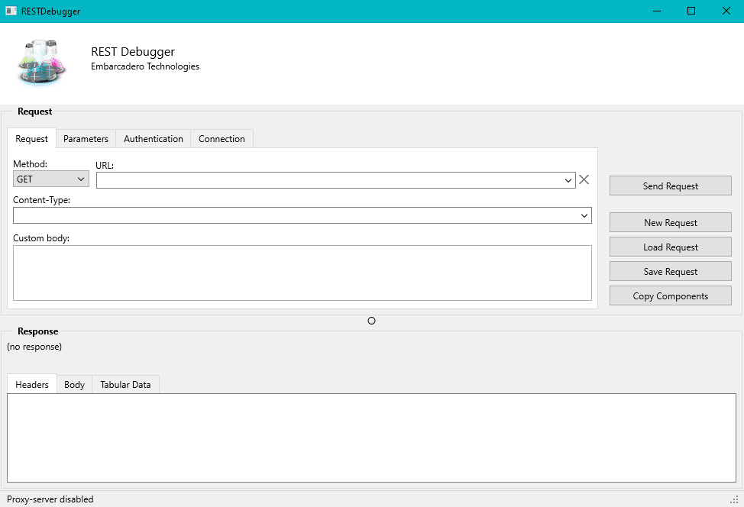Click Copy Components button
This screenshot has height=507, width=744.
point(671,296)
